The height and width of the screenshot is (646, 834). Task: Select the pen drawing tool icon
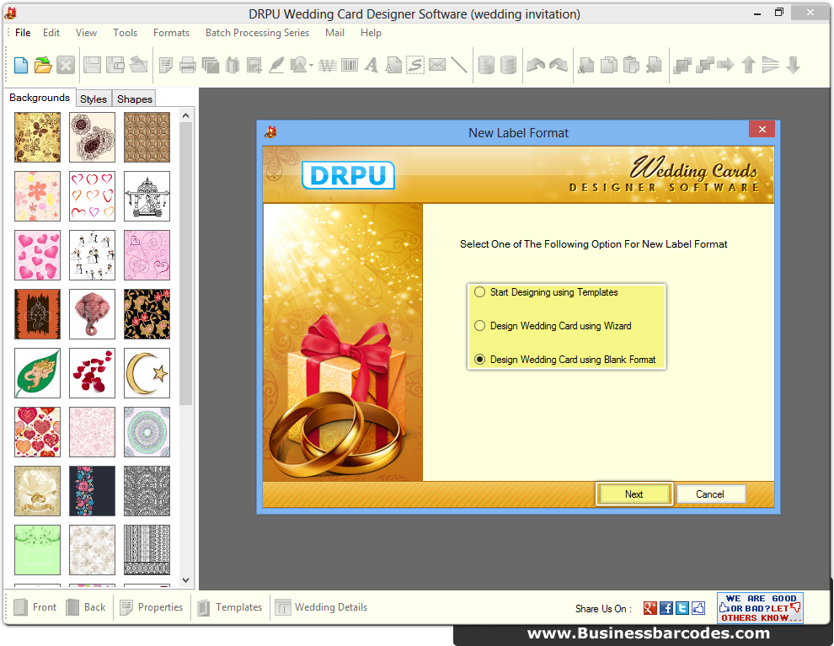click(x=276, y=66)
